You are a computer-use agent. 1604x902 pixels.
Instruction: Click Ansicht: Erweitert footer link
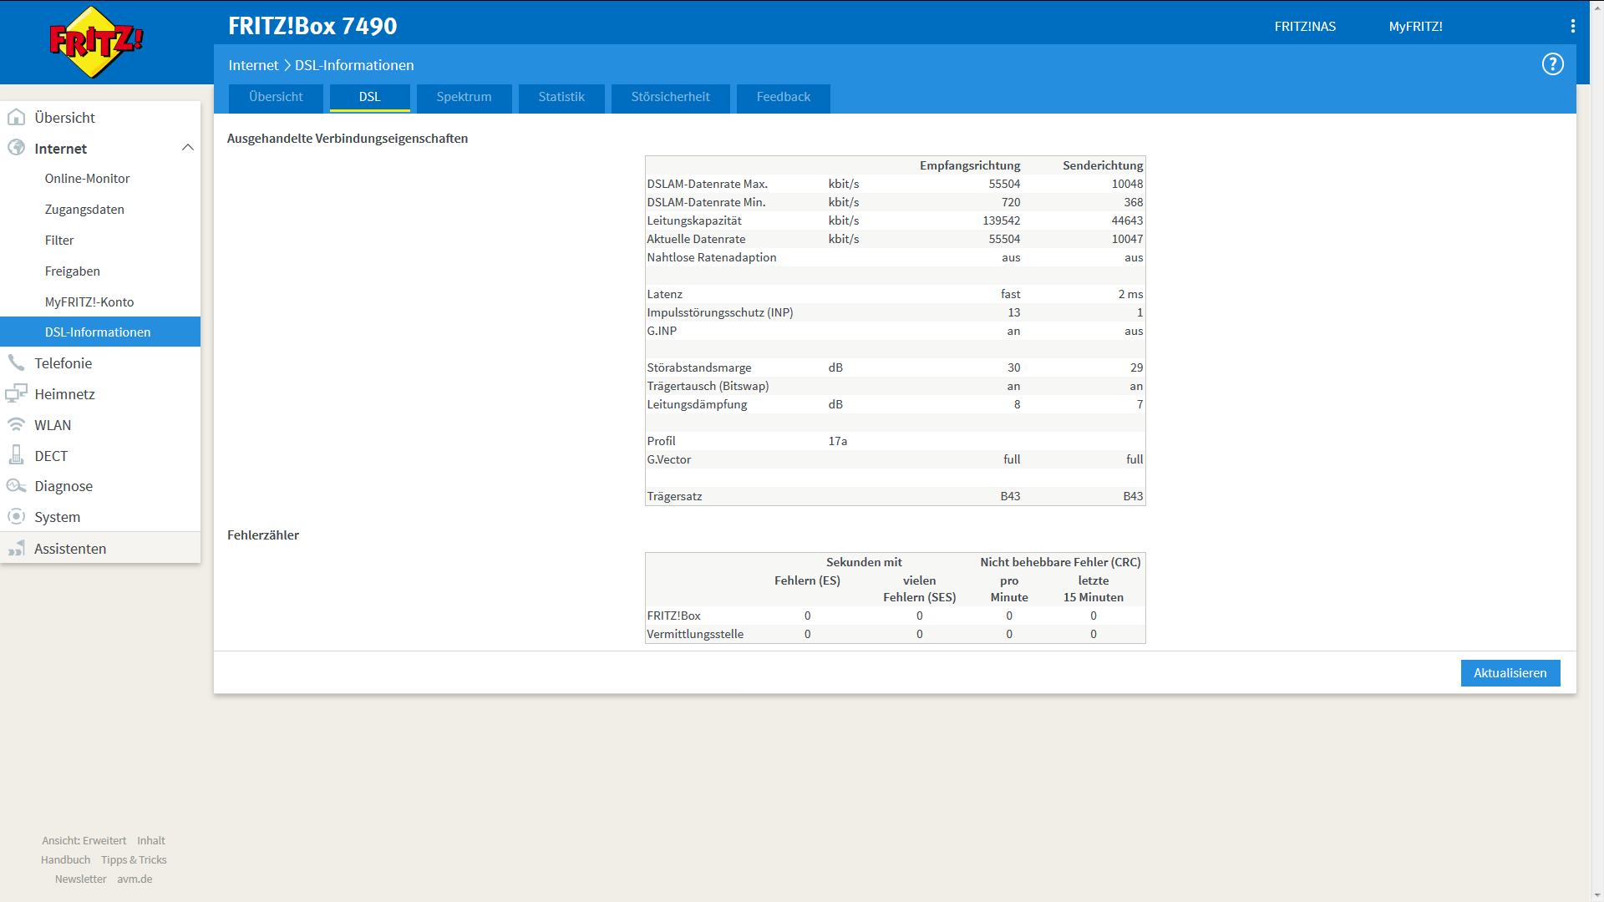[84, 840]
